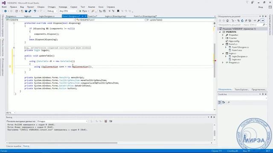The height and width of the screenshot is (153, 273).
Task: Click the View Code icon in Solution Explorer
Action: pos(255,21)
